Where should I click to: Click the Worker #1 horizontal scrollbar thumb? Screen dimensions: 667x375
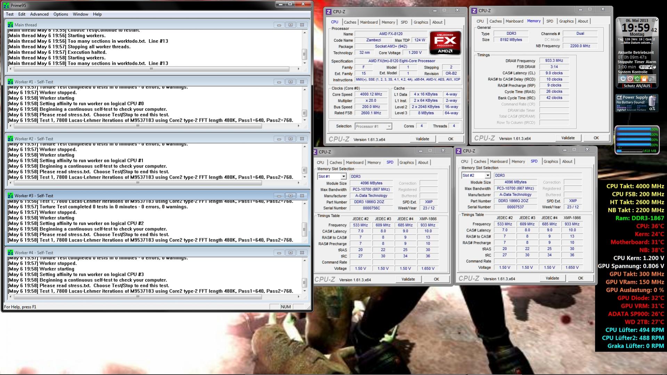pyautogui.click(x=138, y=126)
